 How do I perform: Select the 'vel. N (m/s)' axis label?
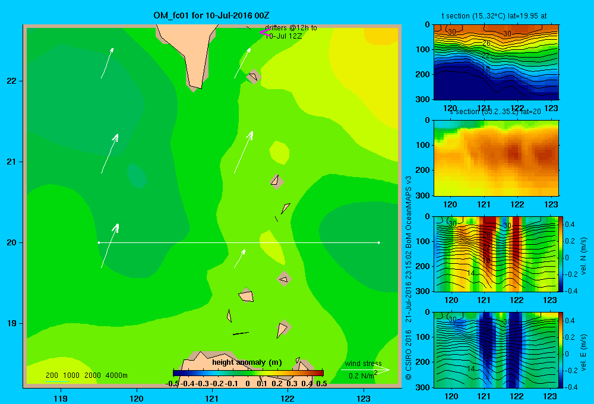(583, 256)
